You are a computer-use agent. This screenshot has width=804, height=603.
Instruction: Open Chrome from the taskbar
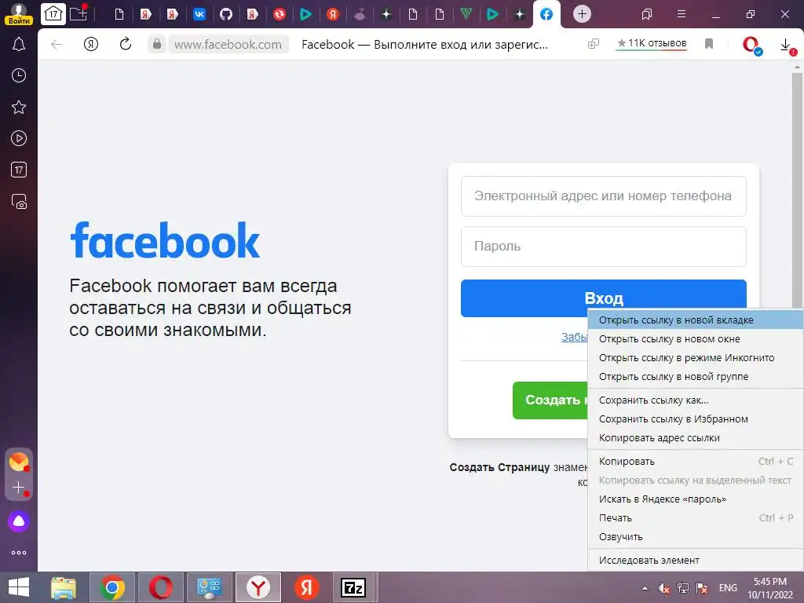[111, 587]
